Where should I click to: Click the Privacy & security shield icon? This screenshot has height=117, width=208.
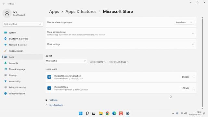tap(6, 87)
